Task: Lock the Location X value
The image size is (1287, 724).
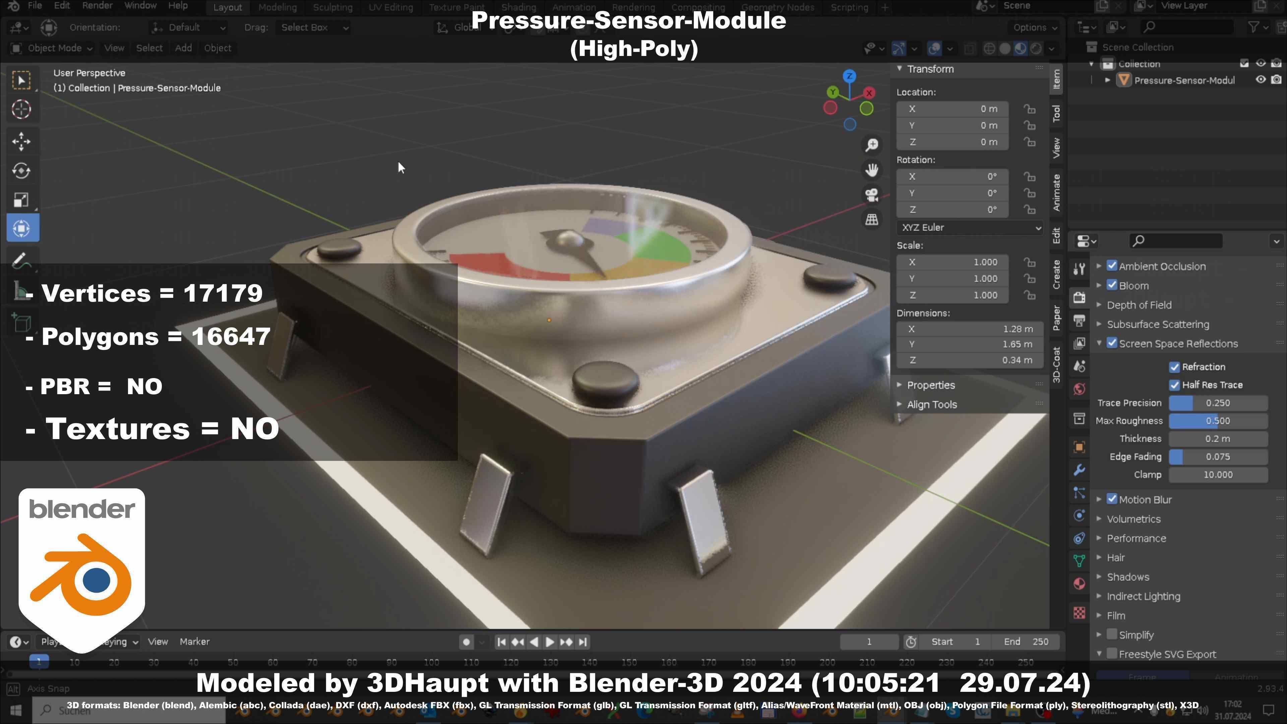Action: coord(1029,109)
